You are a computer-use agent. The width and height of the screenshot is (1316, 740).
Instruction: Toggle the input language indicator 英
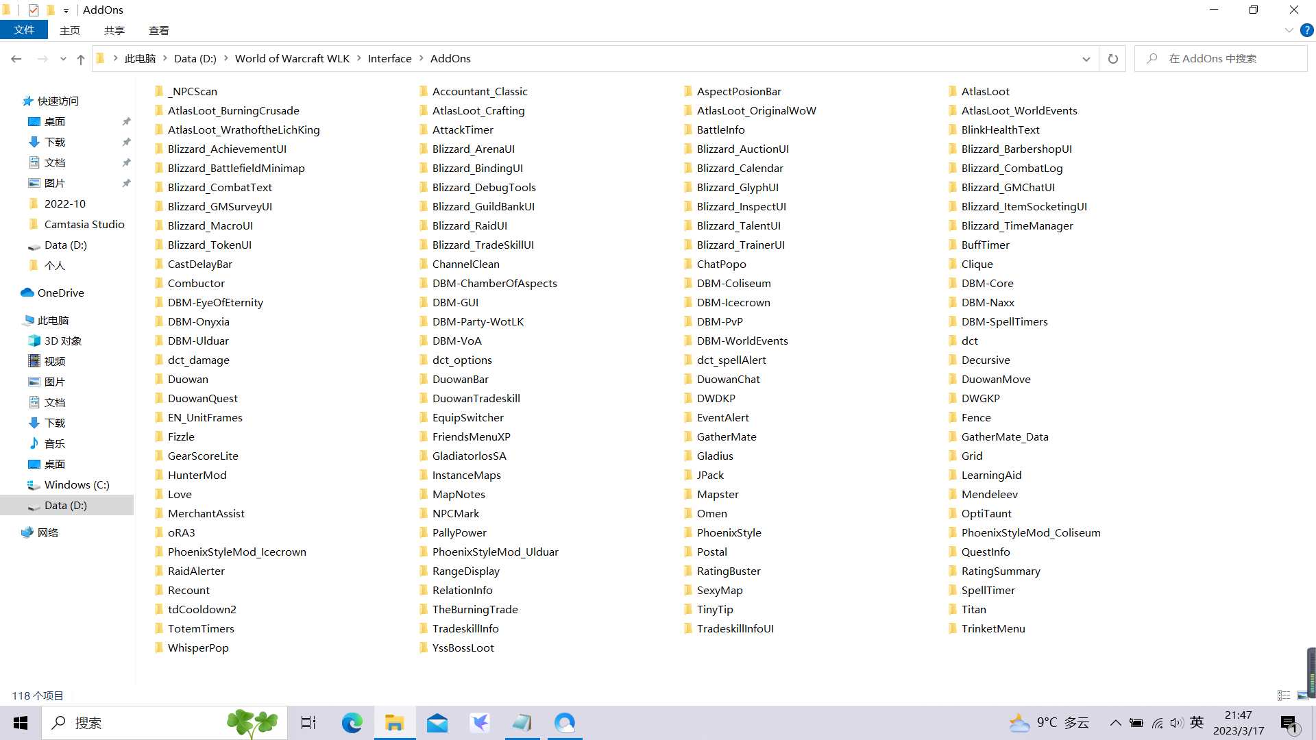point(1197,722)
